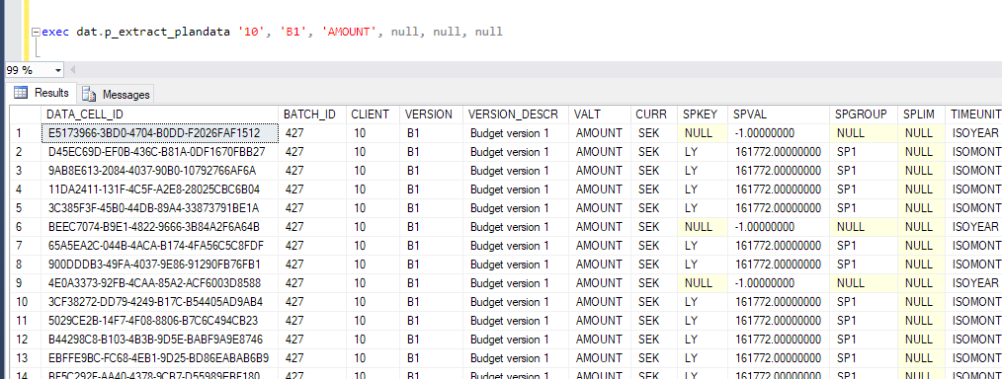
Task: Select the BATCH_ID column header
Action: (312, 114)
